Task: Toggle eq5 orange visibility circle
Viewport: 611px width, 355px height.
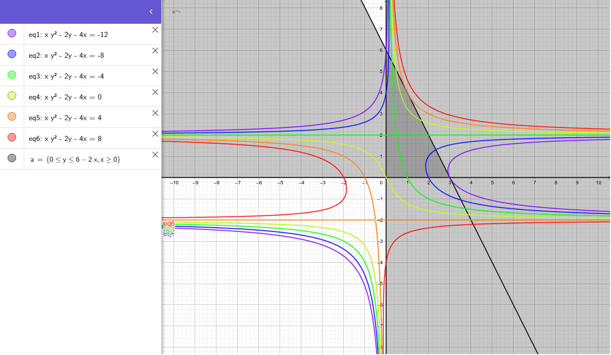Action: point(12,116)
